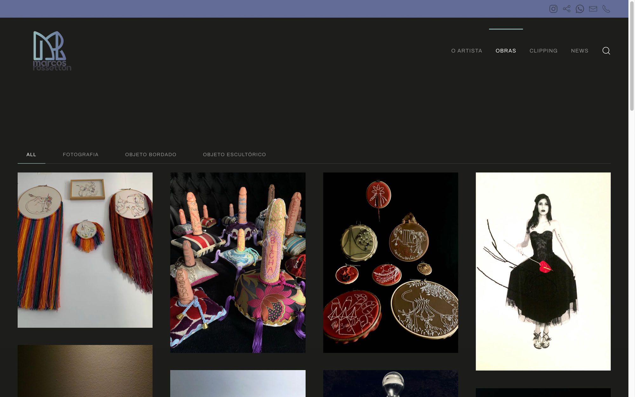The width and height of the screenshot is (635, 397).
Task: Click the Marcos Rossetton logo
Action: pos(52,51)
